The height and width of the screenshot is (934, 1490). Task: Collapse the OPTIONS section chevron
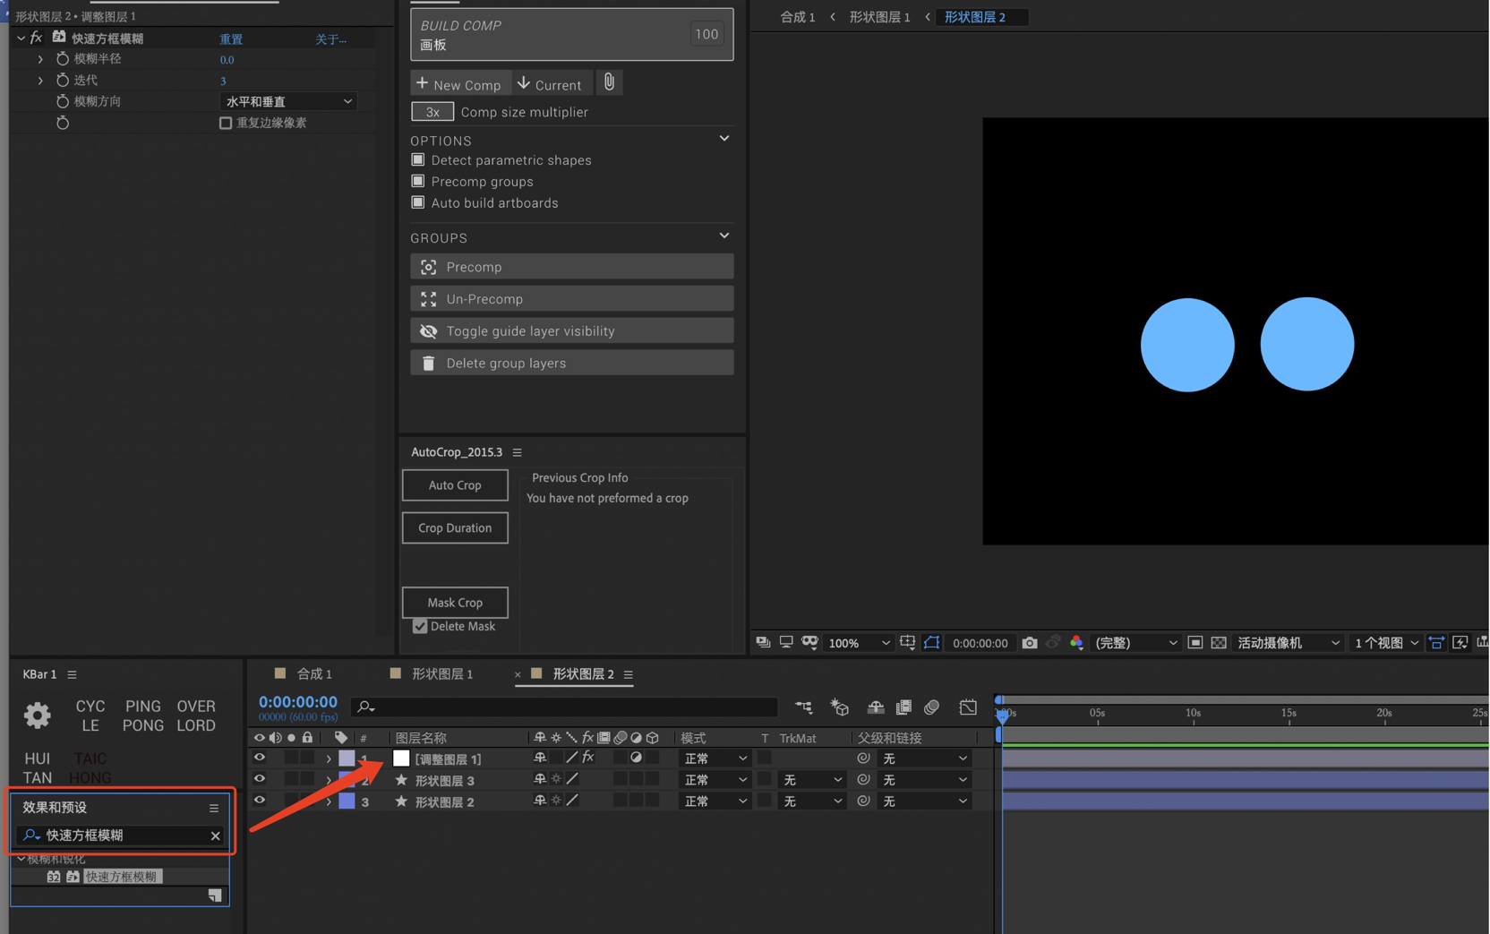coord(724,139)
